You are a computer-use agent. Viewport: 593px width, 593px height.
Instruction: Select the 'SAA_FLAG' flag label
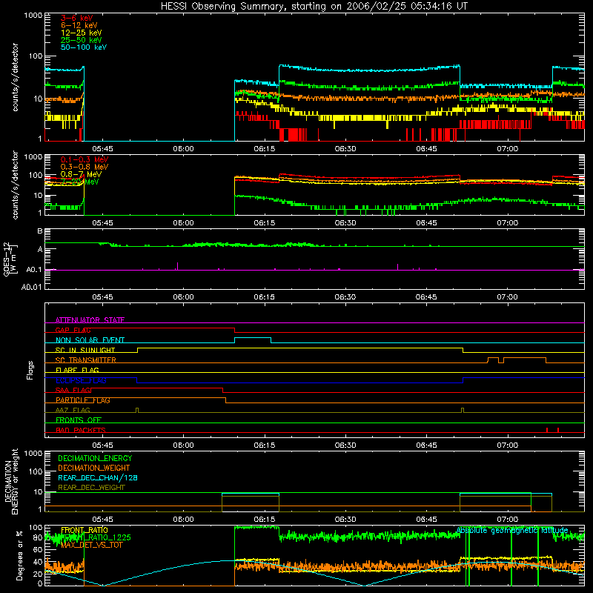pos(73,391)
